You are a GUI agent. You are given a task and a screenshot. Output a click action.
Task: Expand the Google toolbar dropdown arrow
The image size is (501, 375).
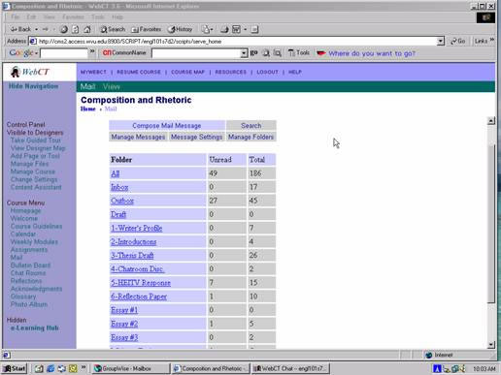pyautogui.click(x=37, y=53)
